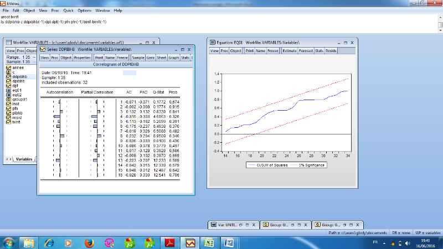443x249 pixels.
Task: Open the Quick menu in EViews
Action: [x=68, y=11]
